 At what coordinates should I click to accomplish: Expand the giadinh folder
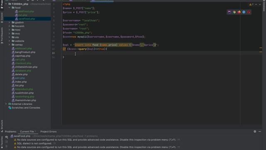pos(9,22)
